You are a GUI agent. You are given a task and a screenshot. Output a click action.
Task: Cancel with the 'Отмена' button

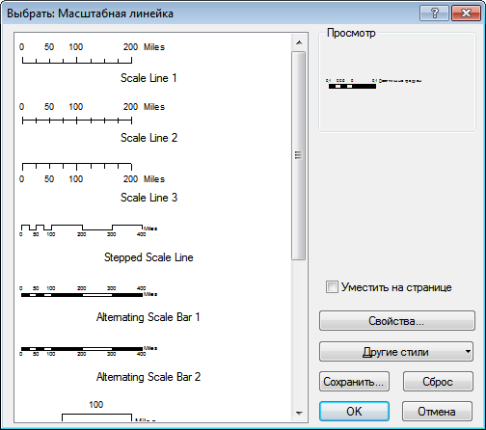[437, 411]
